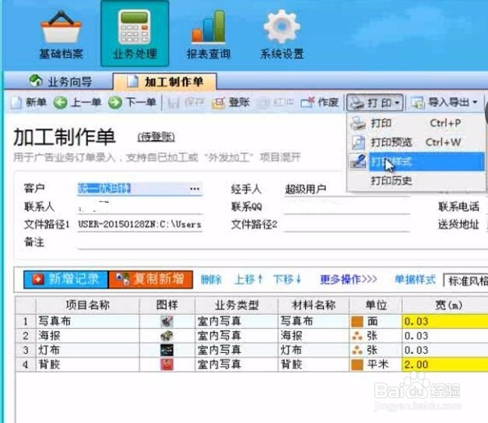Screen dimensions: 488x423
Task: Click orange unit icon beside 面
Action: pos(357,321)
